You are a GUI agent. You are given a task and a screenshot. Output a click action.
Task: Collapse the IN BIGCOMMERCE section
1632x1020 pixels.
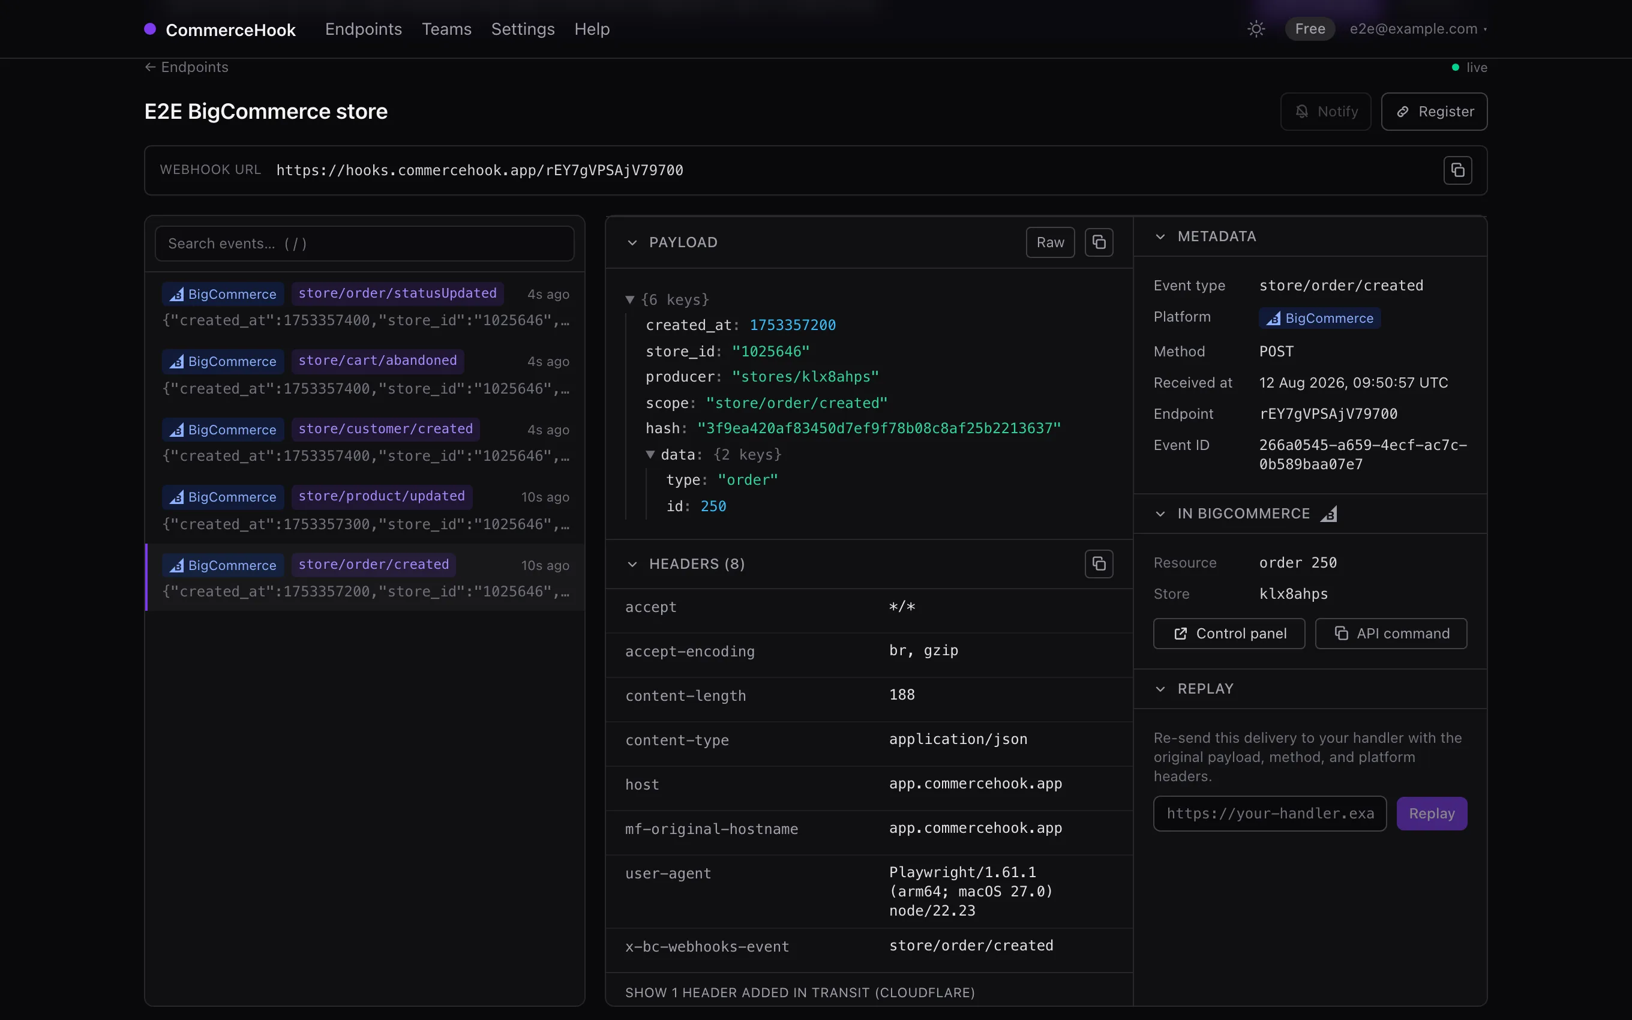point(1160,514)
